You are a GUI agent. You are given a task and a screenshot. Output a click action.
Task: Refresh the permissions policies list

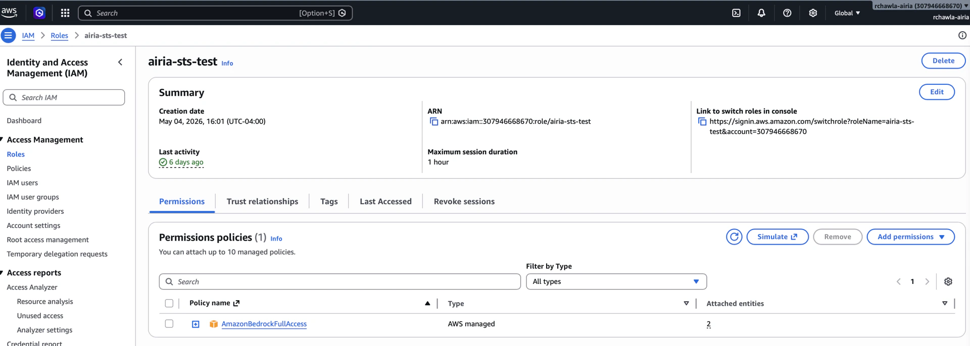734,237
